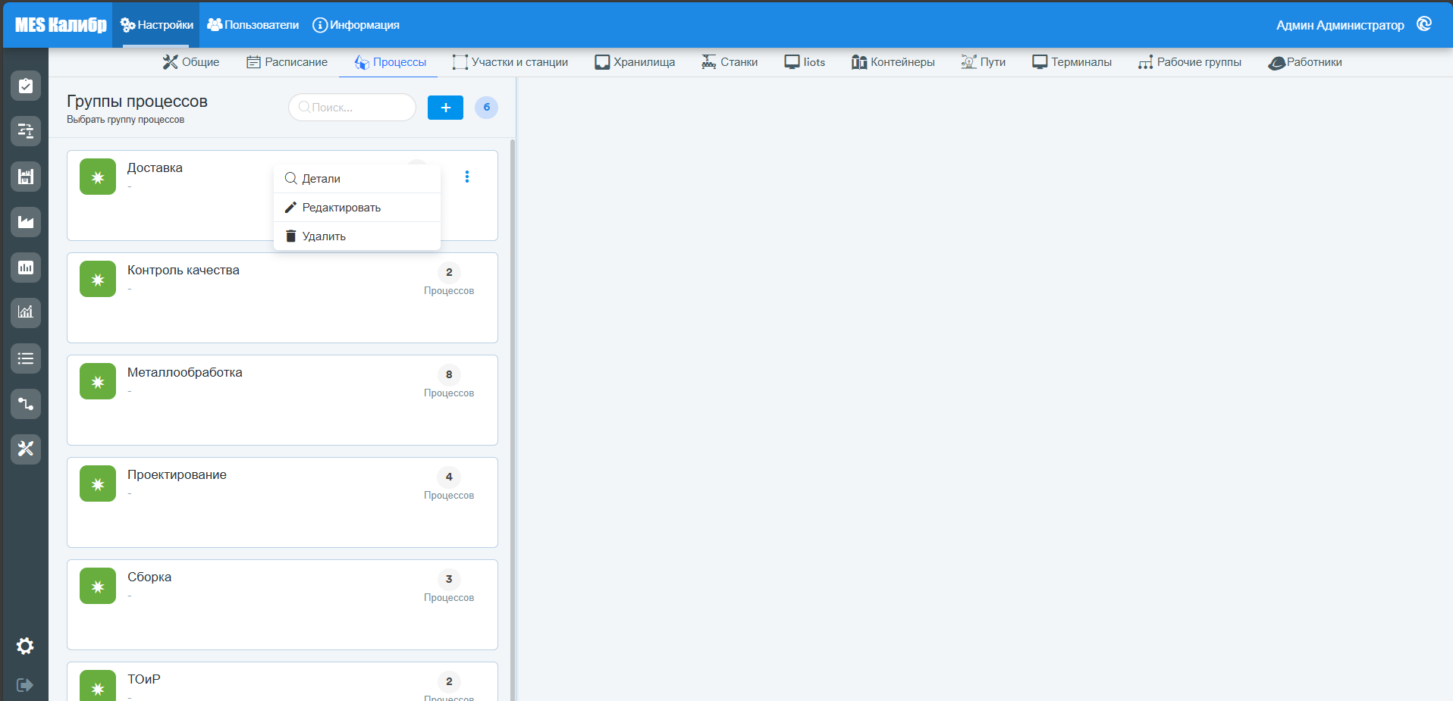The height and width of the screenshot is (701, 1453).
Task: Select the Проектирование group title
Action: (x=177, y=474)
